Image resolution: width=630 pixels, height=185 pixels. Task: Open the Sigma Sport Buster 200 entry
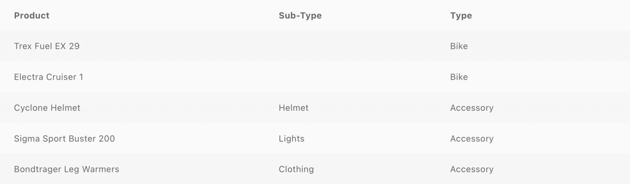pyautogui.click(x=64, y=139)
